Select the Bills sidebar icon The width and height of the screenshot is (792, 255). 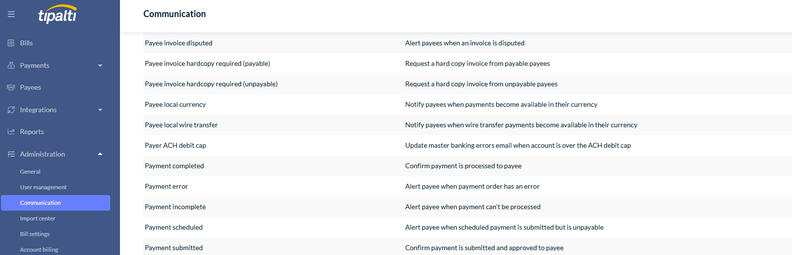pos(11,43)
